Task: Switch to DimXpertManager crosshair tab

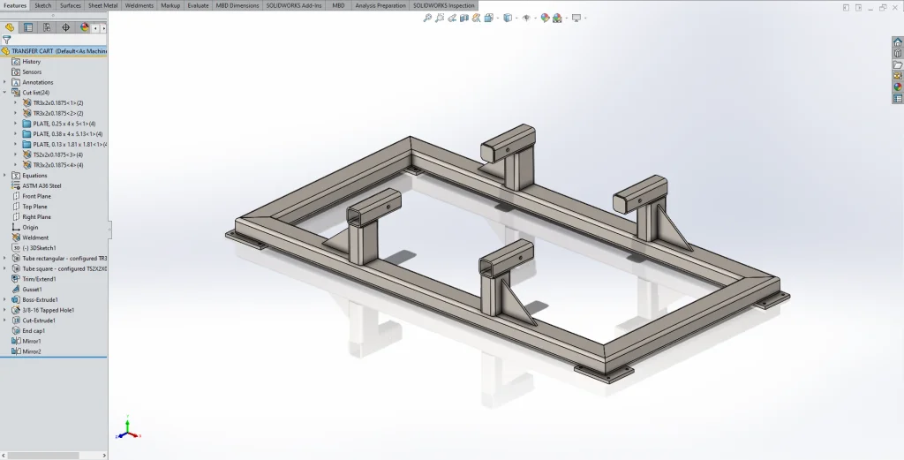Action: tap(65, 27)
